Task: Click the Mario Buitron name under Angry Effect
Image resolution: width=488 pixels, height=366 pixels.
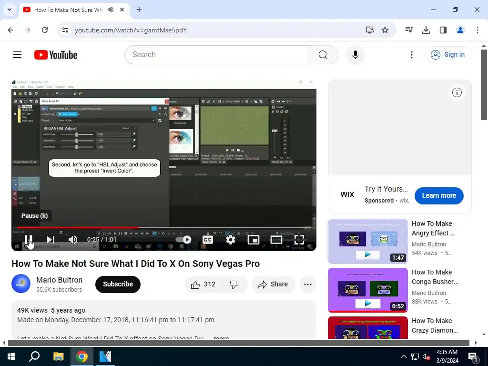Action: click(428, 244)
